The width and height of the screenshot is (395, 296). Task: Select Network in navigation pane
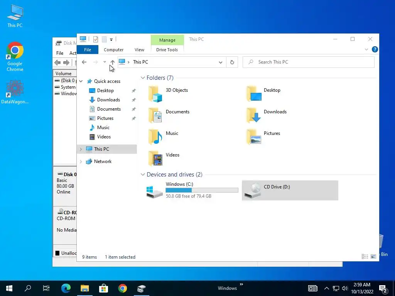click(103, 161)
